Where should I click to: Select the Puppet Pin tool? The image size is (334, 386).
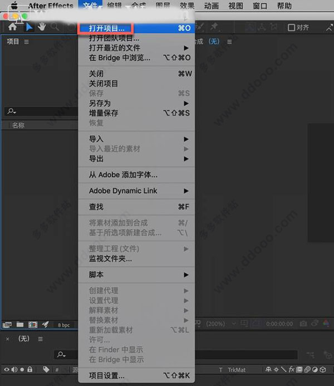(x=214, y=27)
